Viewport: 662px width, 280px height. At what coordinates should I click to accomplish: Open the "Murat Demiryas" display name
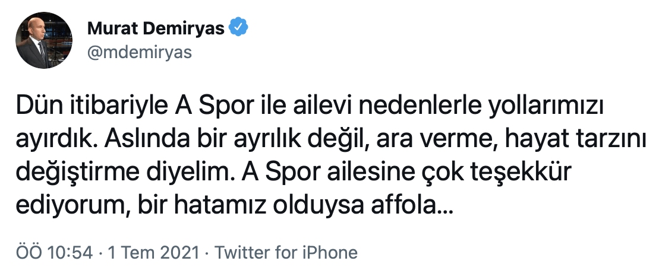[156, 29]
